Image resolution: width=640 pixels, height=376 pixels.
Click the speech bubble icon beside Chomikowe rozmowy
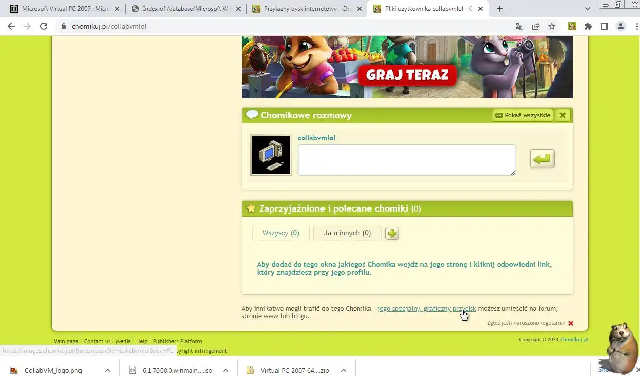[252, 115]
